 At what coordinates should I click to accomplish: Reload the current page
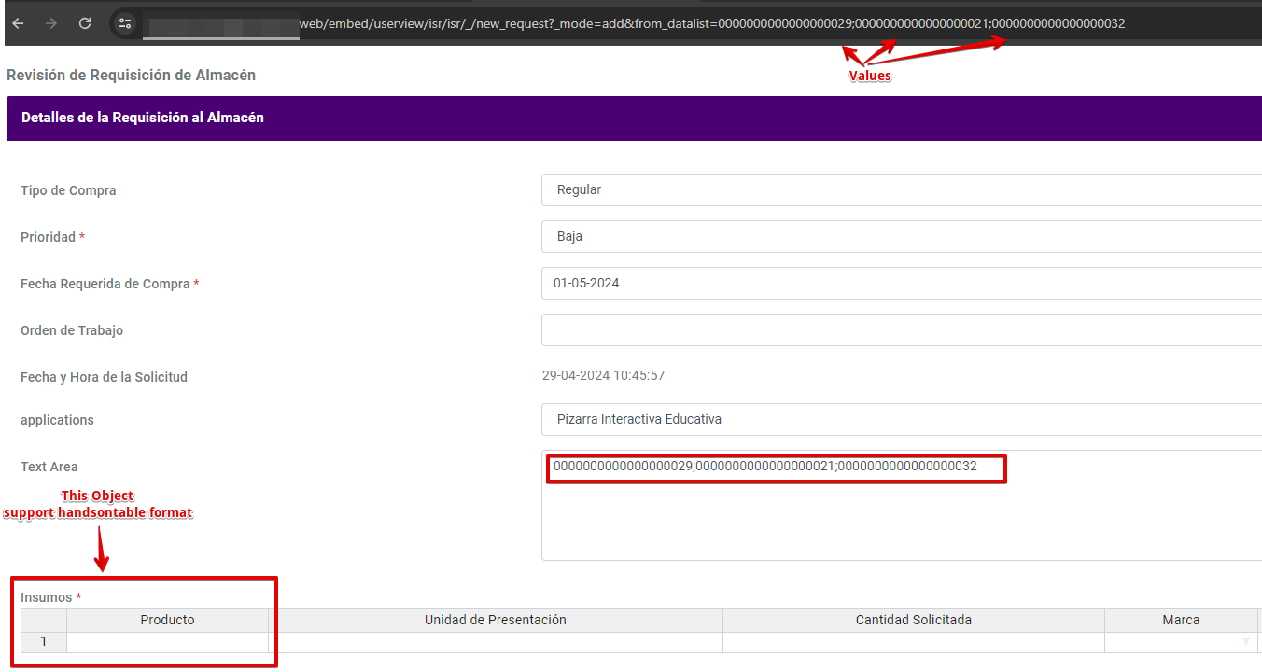coord(85,23)
